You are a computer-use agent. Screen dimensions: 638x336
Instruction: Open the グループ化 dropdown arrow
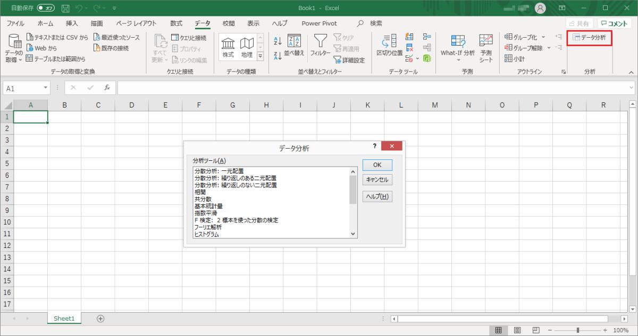coord(543,37)
